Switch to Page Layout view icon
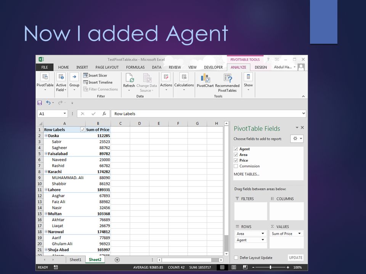Screen dimensions: 366x274 coord(234,267)
